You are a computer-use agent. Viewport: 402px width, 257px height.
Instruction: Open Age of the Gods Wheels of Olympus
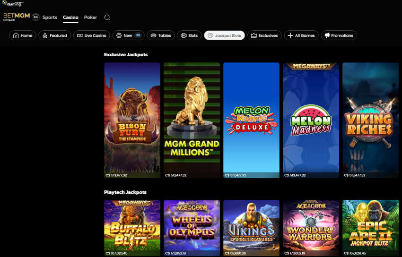tap(192, 228)
